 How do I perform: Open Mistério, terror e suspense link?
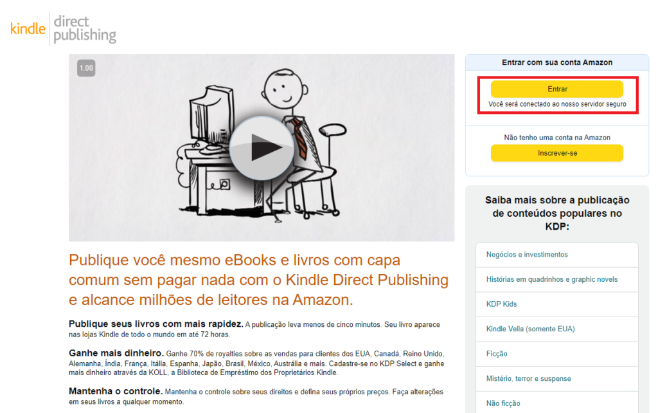(x=528, y=378)
